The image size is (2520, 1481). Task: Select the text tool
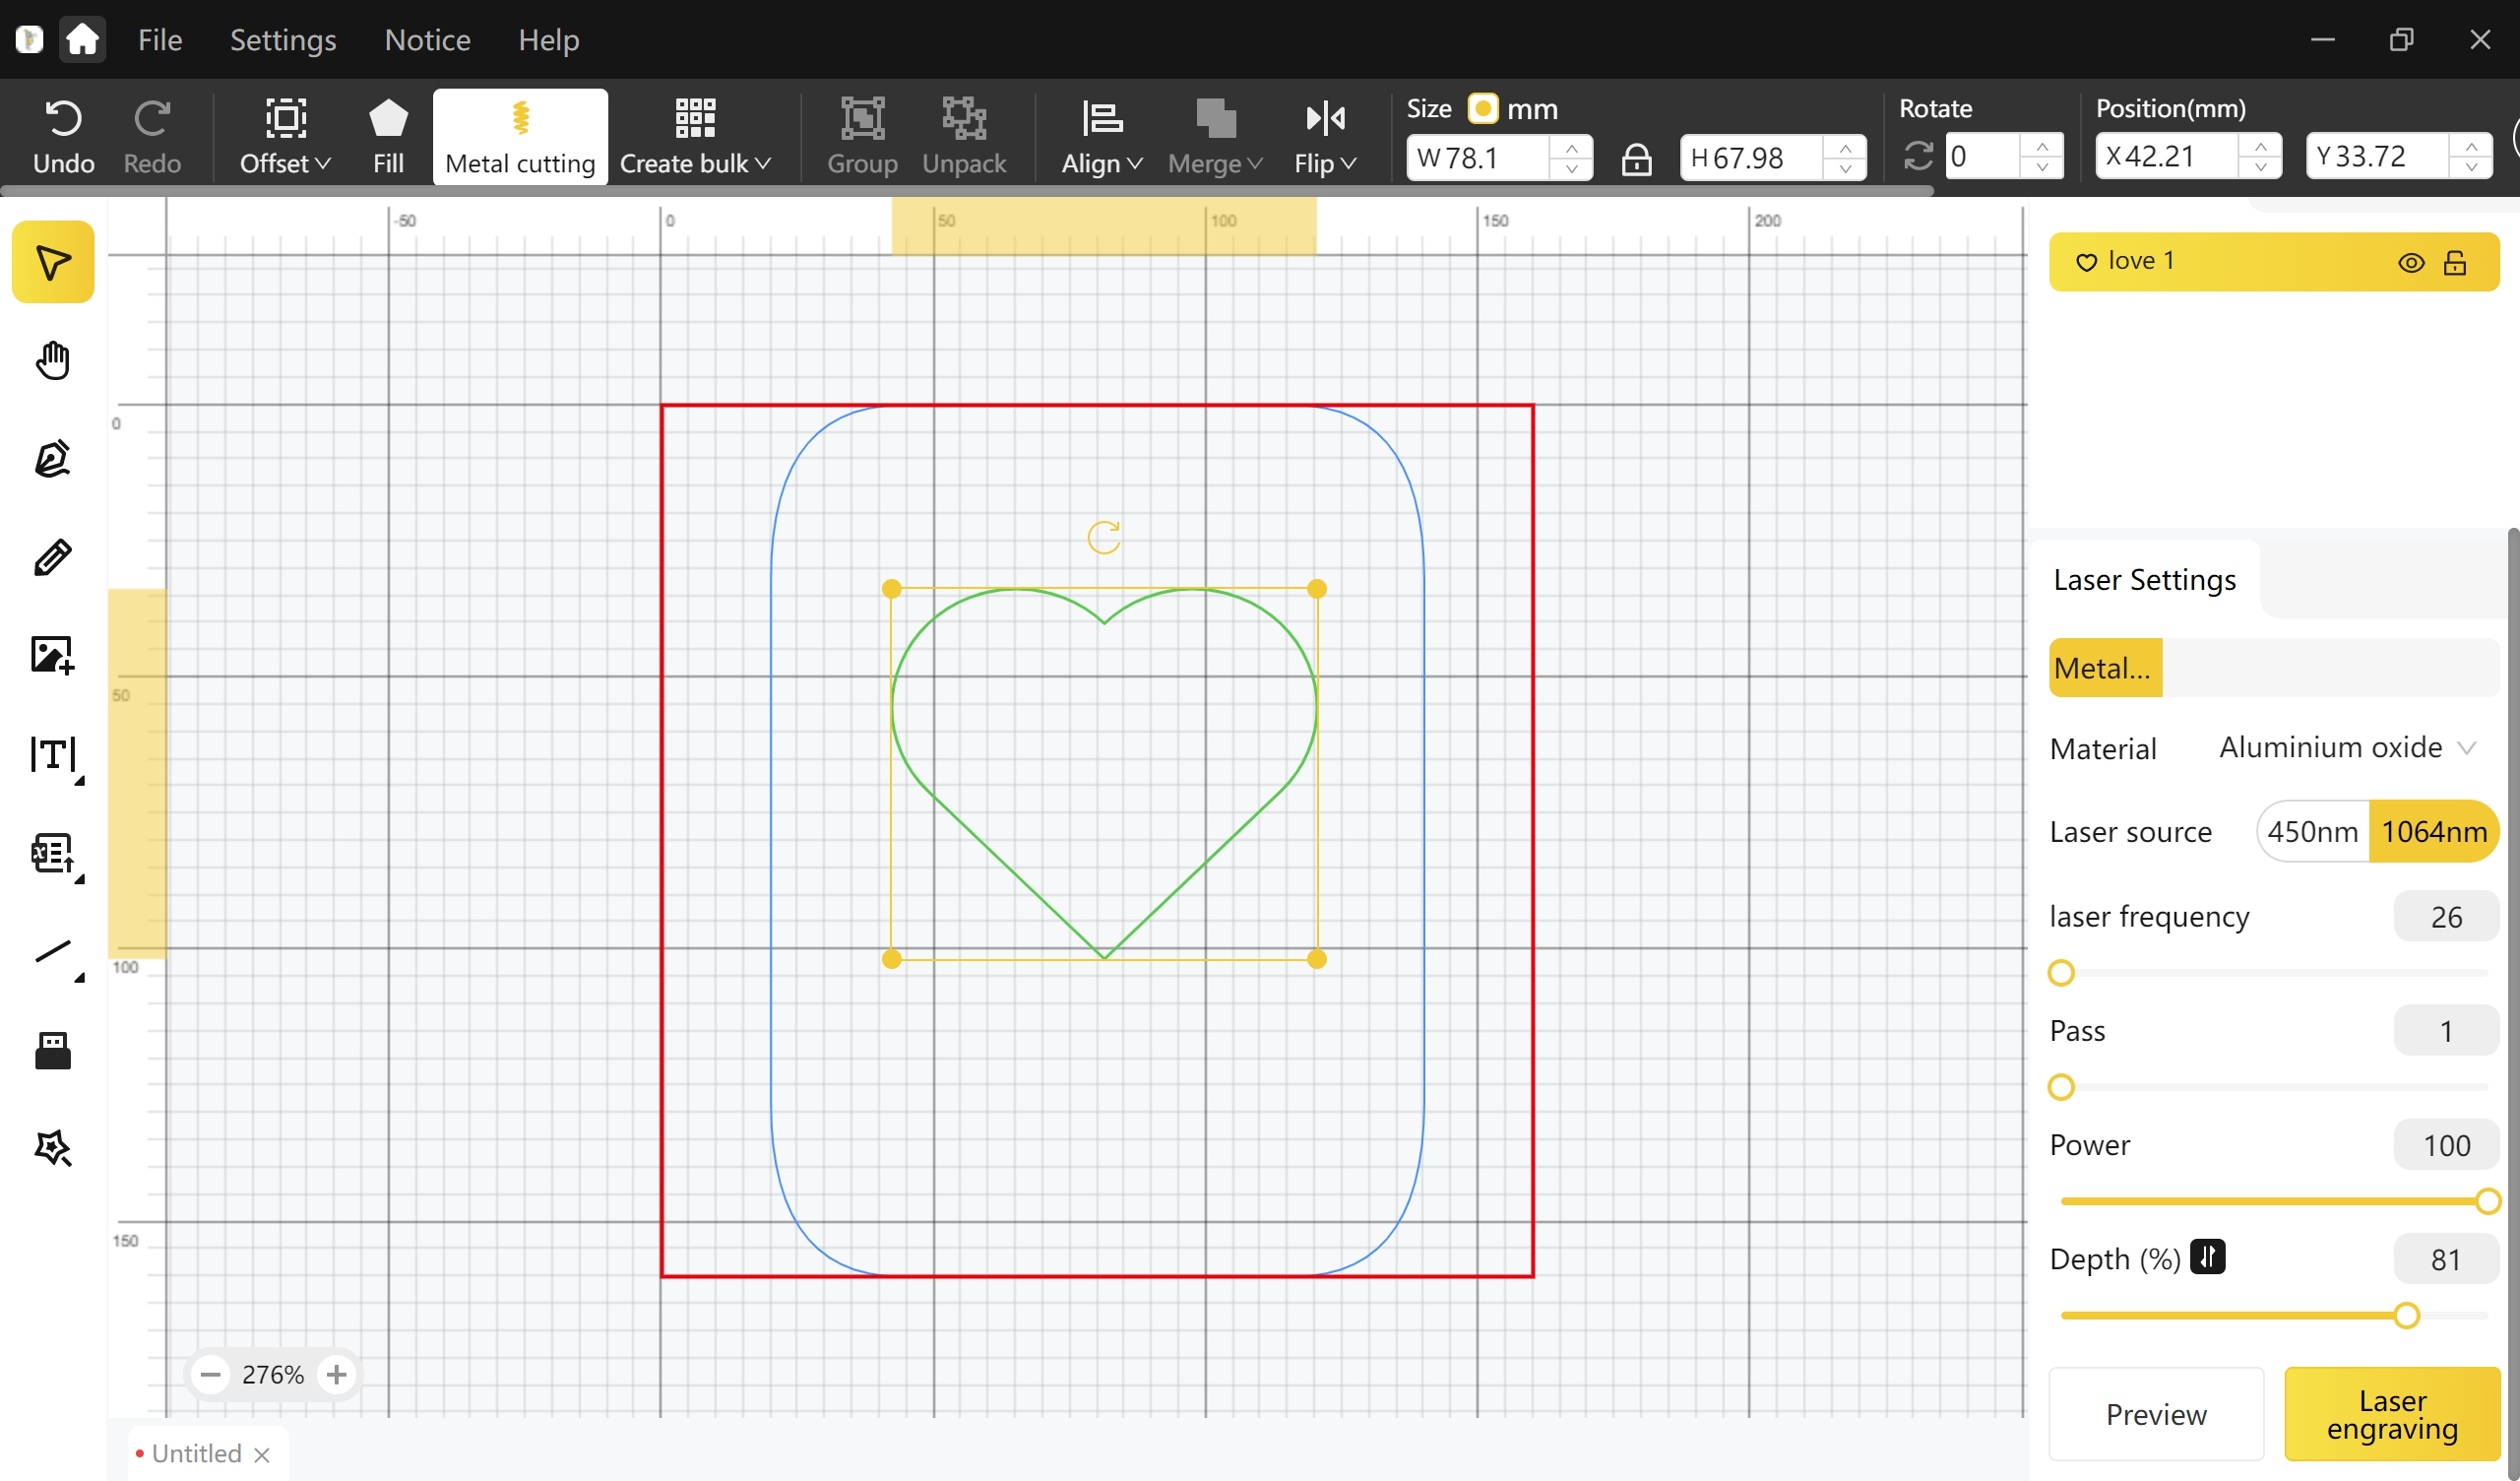coord(53,754)
